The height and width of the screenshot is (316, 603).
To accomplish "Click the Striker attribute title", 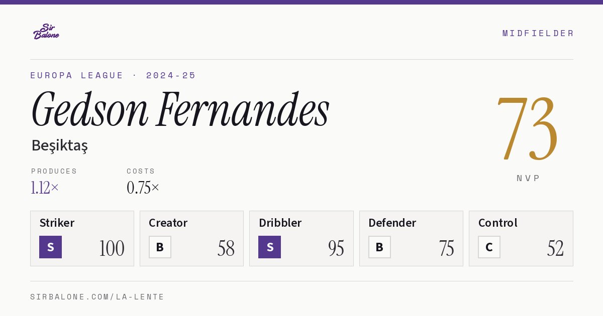I will coord(57,223).
